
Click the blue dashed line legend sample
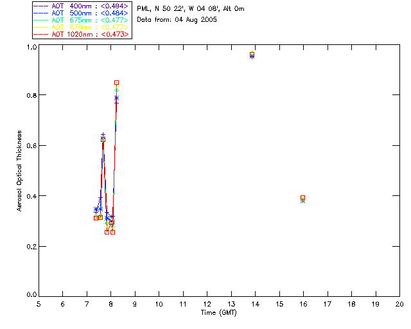pos(41,13)
